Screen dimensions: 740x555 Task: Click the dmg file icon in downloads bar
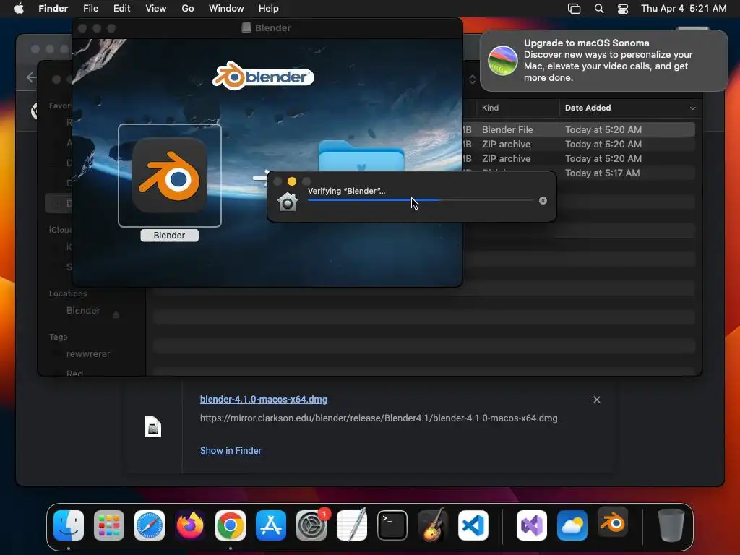[x=153, y=427]
